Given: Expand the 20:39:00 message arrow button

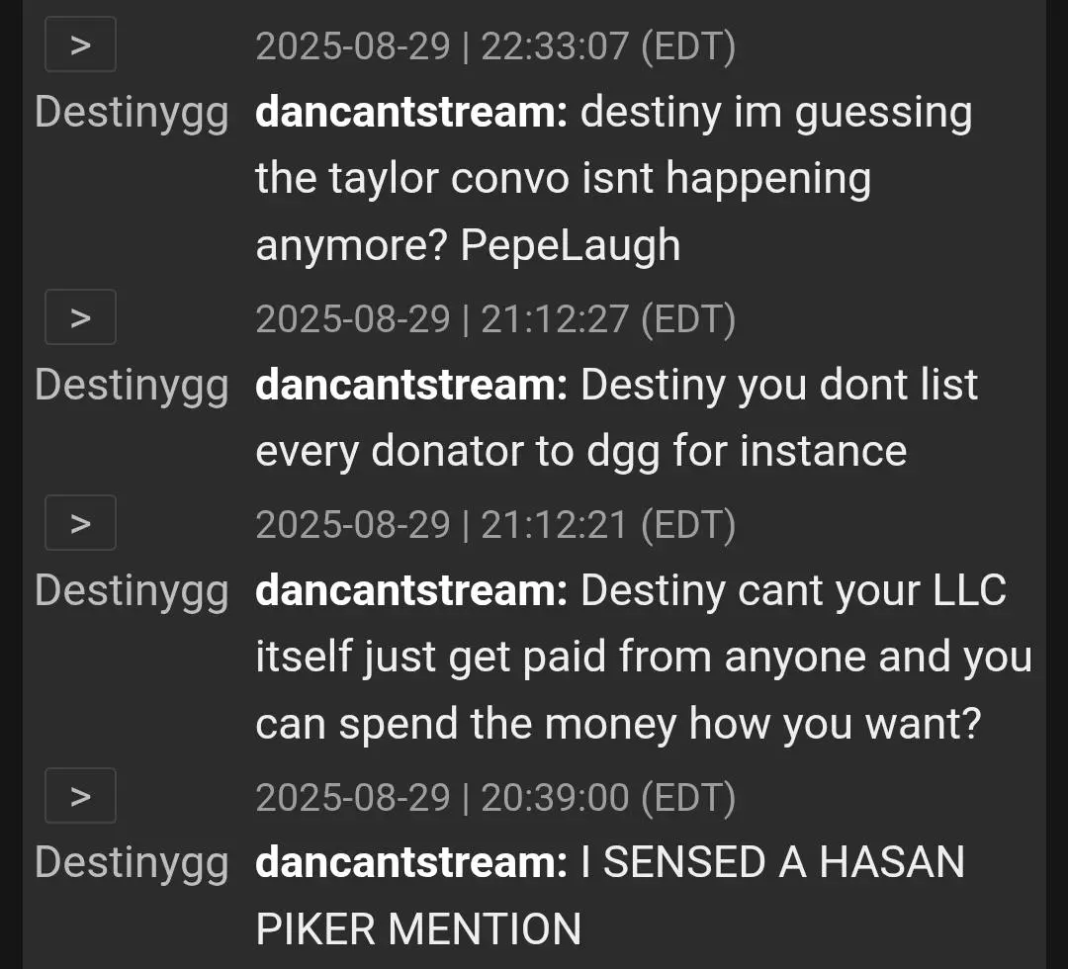Looking at the screenshot, I should [x=80, y=795].
